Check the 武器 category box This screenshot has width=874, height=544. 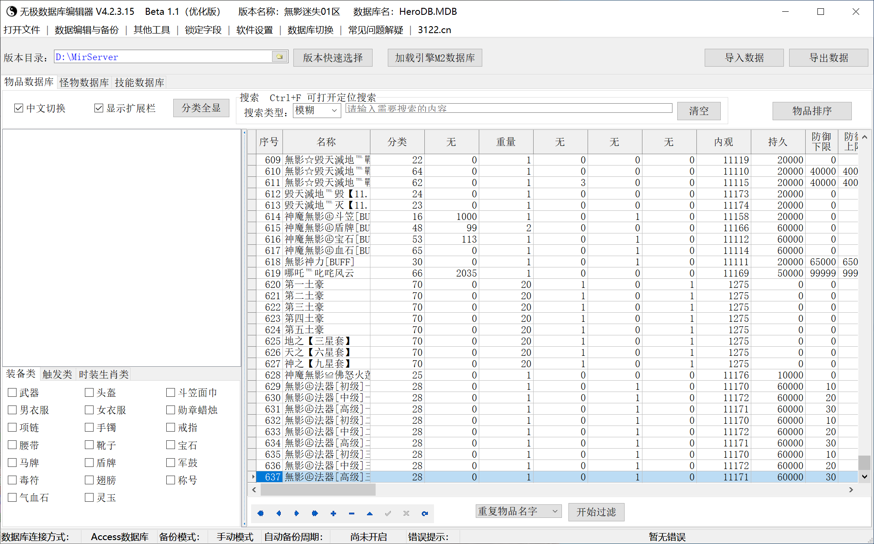(x=12, y=393)
